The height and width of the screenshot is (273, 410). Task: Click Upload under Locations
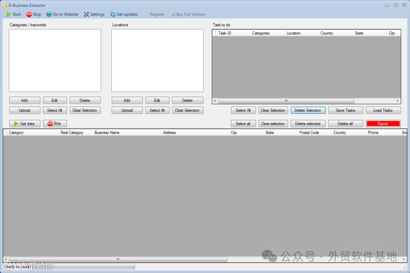127,110
